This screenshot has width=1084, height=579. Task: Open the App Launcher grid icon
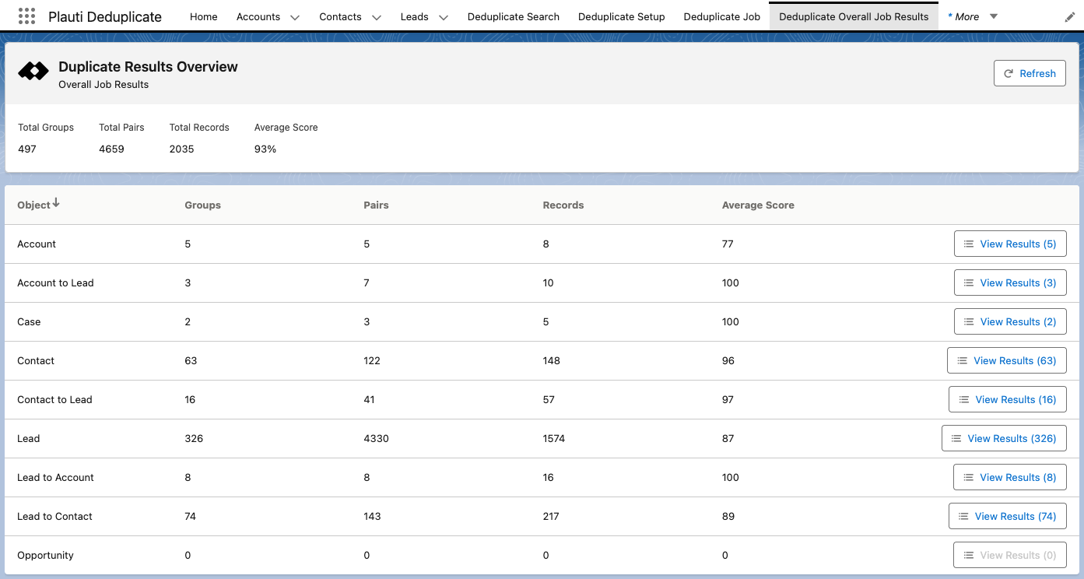pos(26,16)
